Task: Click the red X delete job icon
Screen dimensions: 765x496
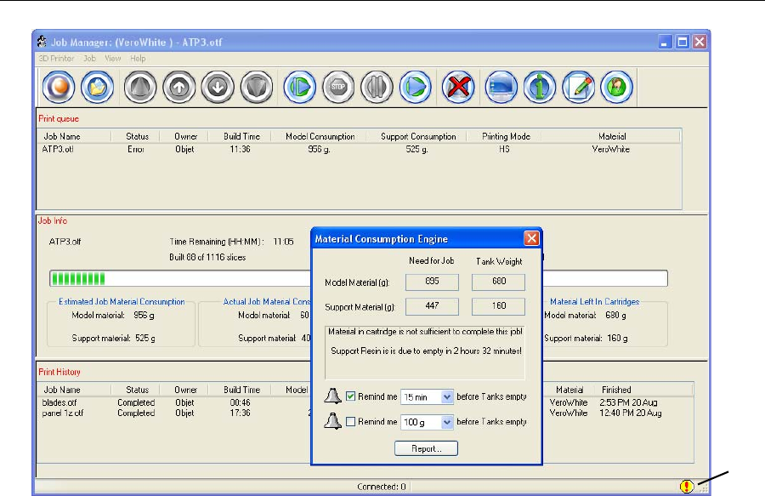Action: 460,88
